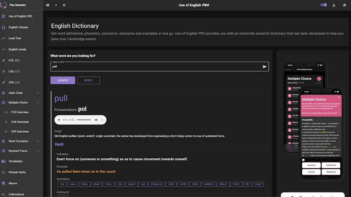The width and height of the screenshot is (351, 197).
Task: Go to the home icon
Action: tap(344, 5)
